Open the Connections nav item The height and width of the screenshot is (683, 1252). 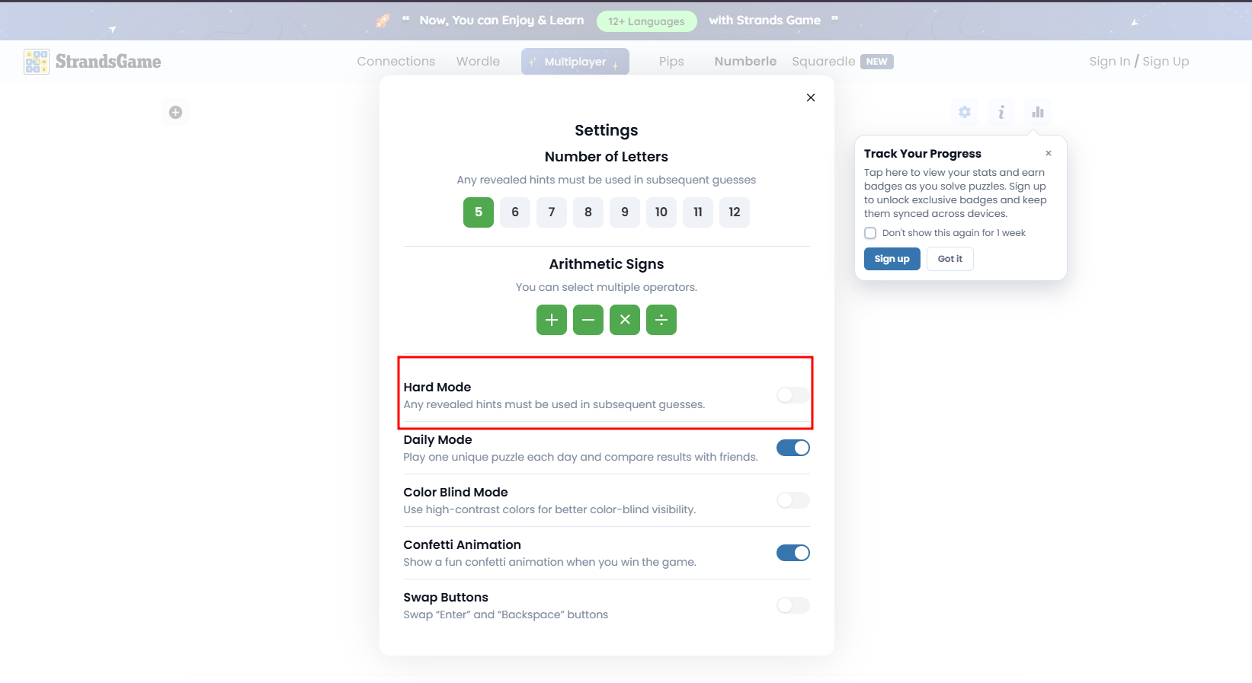point(396,62)
